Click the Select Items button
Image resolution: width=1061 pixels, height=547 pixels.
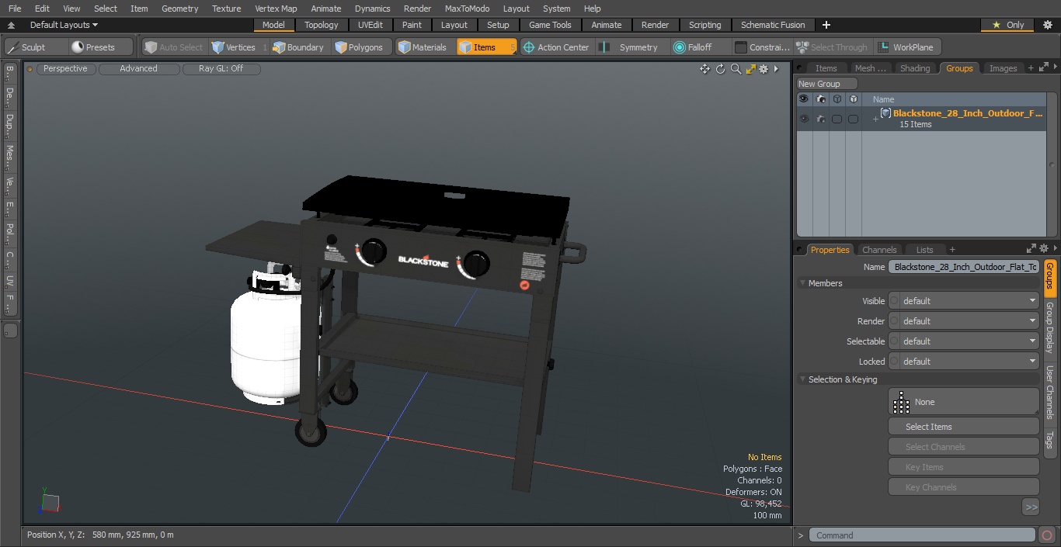pyautogui.click(x=963, y=427)
